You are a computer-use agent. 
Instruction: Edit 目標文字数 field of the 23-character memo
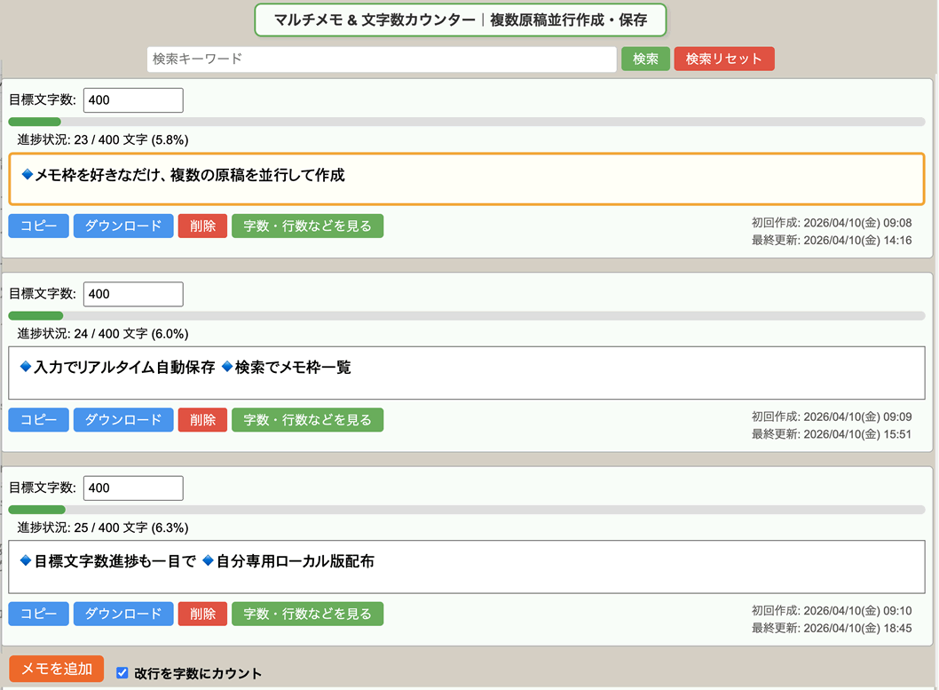click(133, 100)
